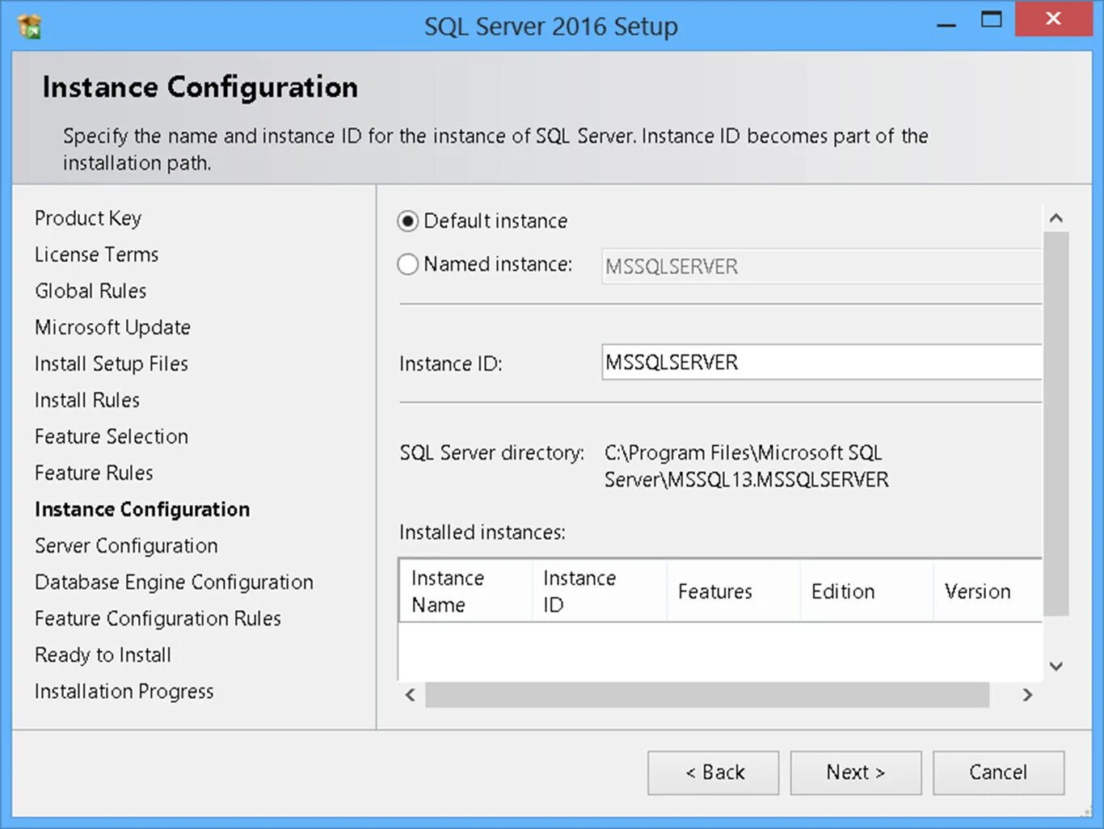
Task: Click the Instance ID input field
Action: tap(821, 362)
